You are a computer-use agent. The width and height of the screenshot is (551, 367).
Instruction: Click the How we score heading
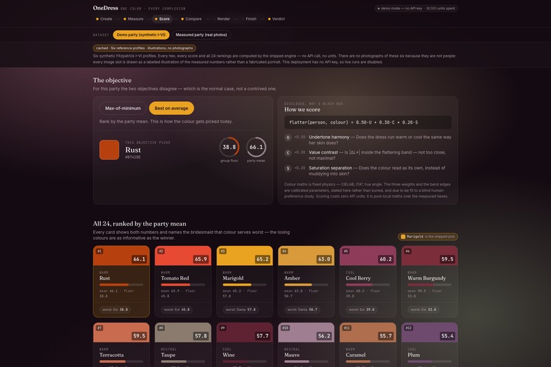point(302,109)
